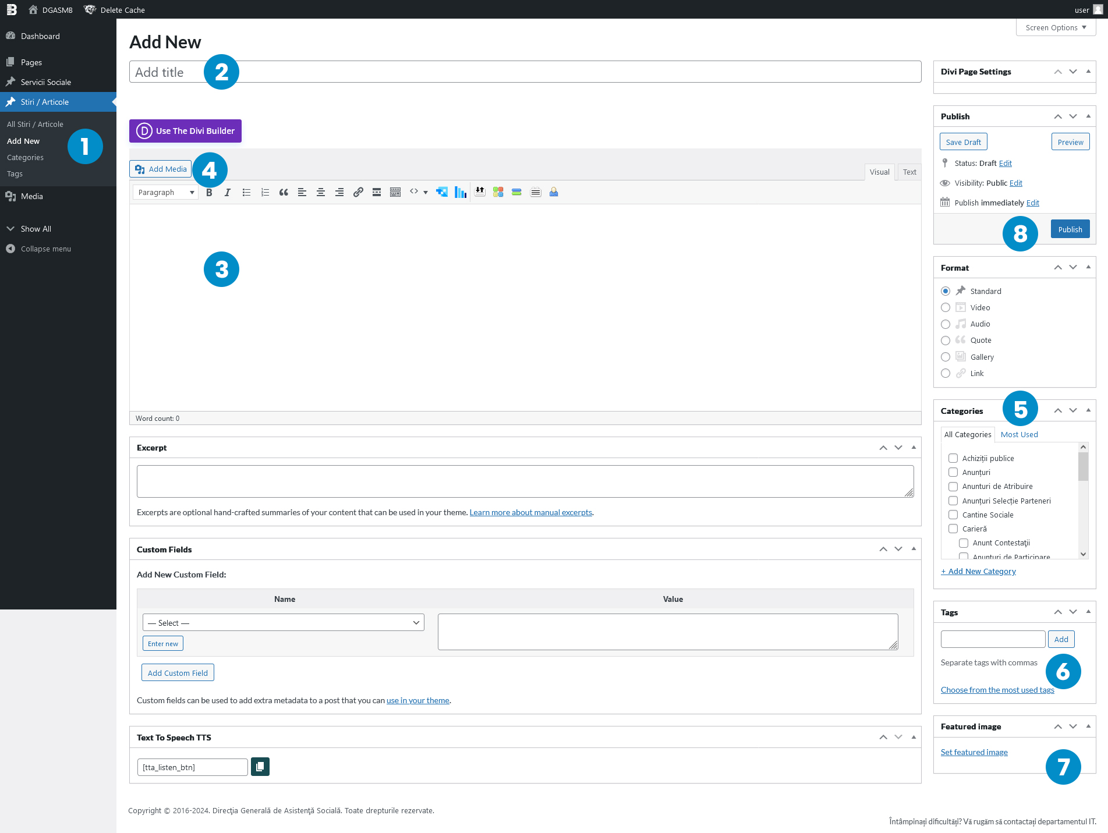The width and height of the screenshot is (1108, 833).
Task: Click the code brackets shortcode icon
Action: tap(414, 192)
